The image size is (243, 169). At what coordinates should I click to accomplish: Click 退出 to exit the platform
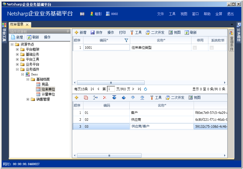(x=230, y=14)
